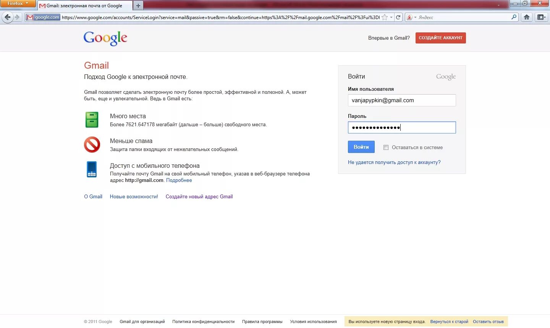
Task: Click the green storage cabinet icon
Action: (92, 120)
